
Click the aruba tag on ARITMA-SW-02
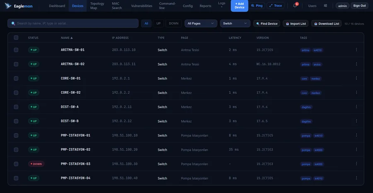317,64
